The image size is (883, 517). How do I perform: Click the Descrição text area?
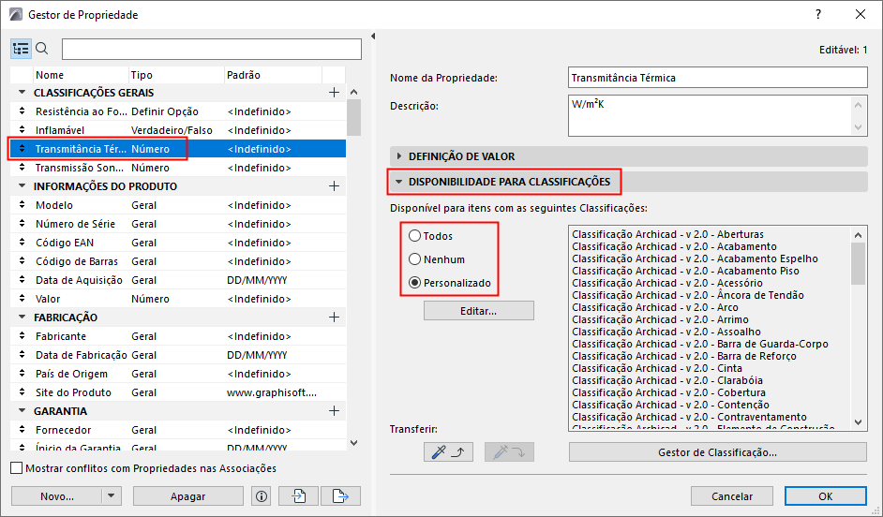(x=717, y=115)
